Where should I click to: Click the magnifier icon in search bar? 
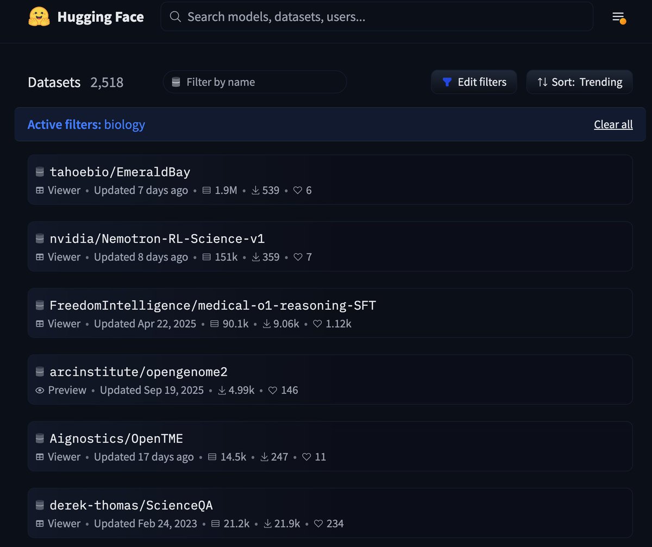tap(175, 17)
